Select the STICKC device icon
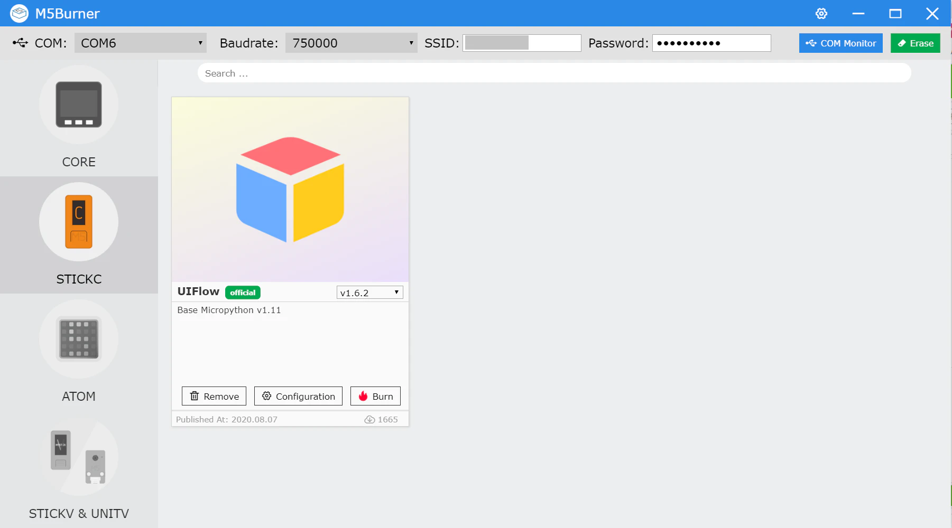 [79, 222]
